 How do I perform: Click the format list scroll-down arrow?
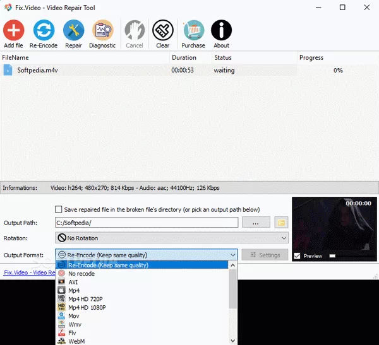click(x=232, y=341)
